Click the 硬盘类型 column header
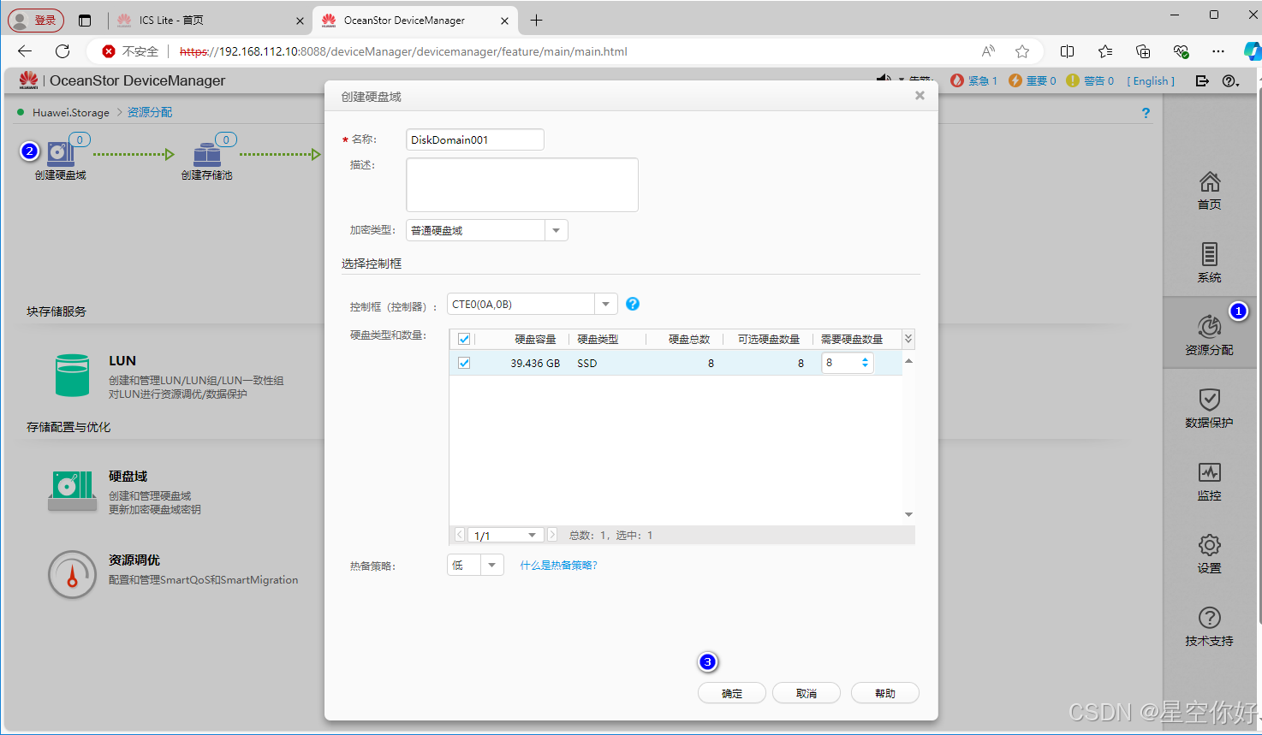Image resolution: width=1262 pixels, height=735 pixels. tap(598, 340)
